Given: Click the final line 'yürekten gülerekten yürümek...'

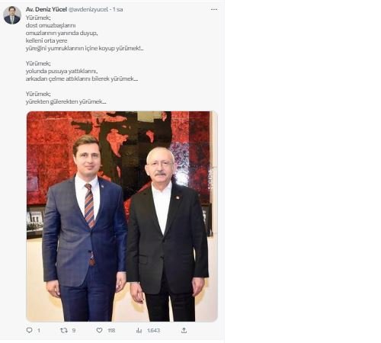Looking at the screenshot, I should click(66, 101).
